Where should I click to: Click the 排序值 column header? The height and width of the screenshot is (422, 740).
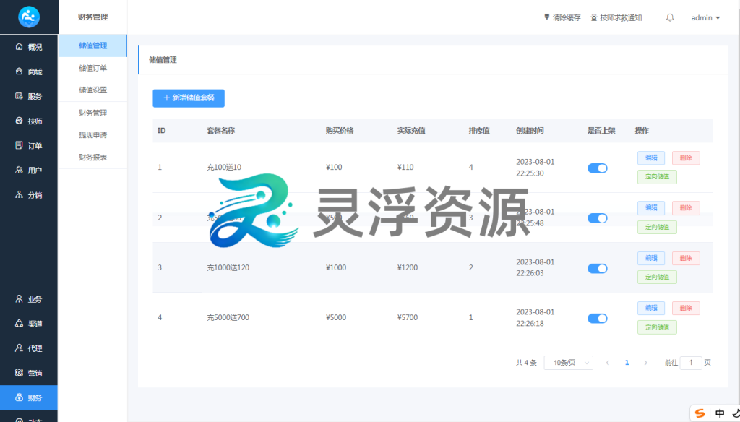pyautogui.click(x=479, y=130)
